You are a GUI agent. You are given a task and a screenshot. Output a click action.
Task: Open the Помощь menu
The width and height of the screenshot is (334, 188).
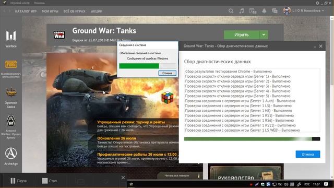(40, 3)
